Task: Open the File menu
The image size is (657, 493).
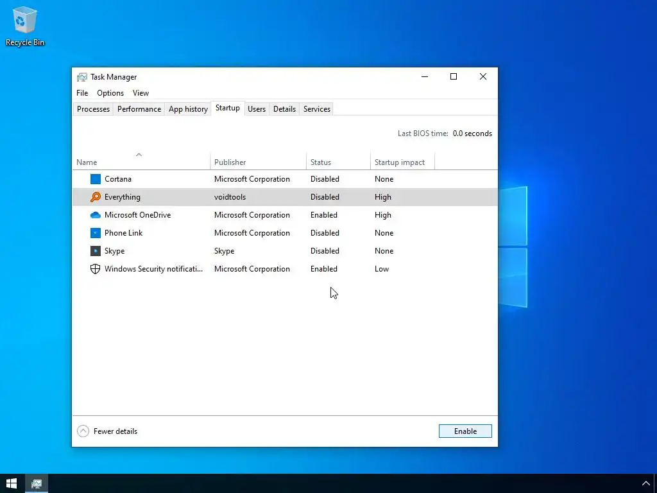Action: click(82, 93)
